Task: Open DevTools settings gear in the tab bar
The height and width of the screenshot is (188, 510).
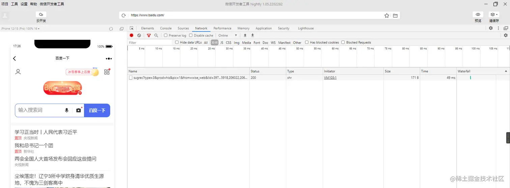Action: (x=491, y=28)
